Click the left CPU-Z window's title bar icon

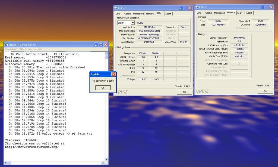pos(116,8)
